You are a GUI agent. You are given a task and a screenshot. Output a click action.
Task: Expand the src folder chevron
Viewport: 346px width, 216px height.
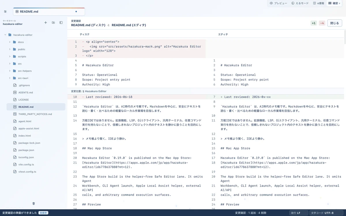[10, 64]
